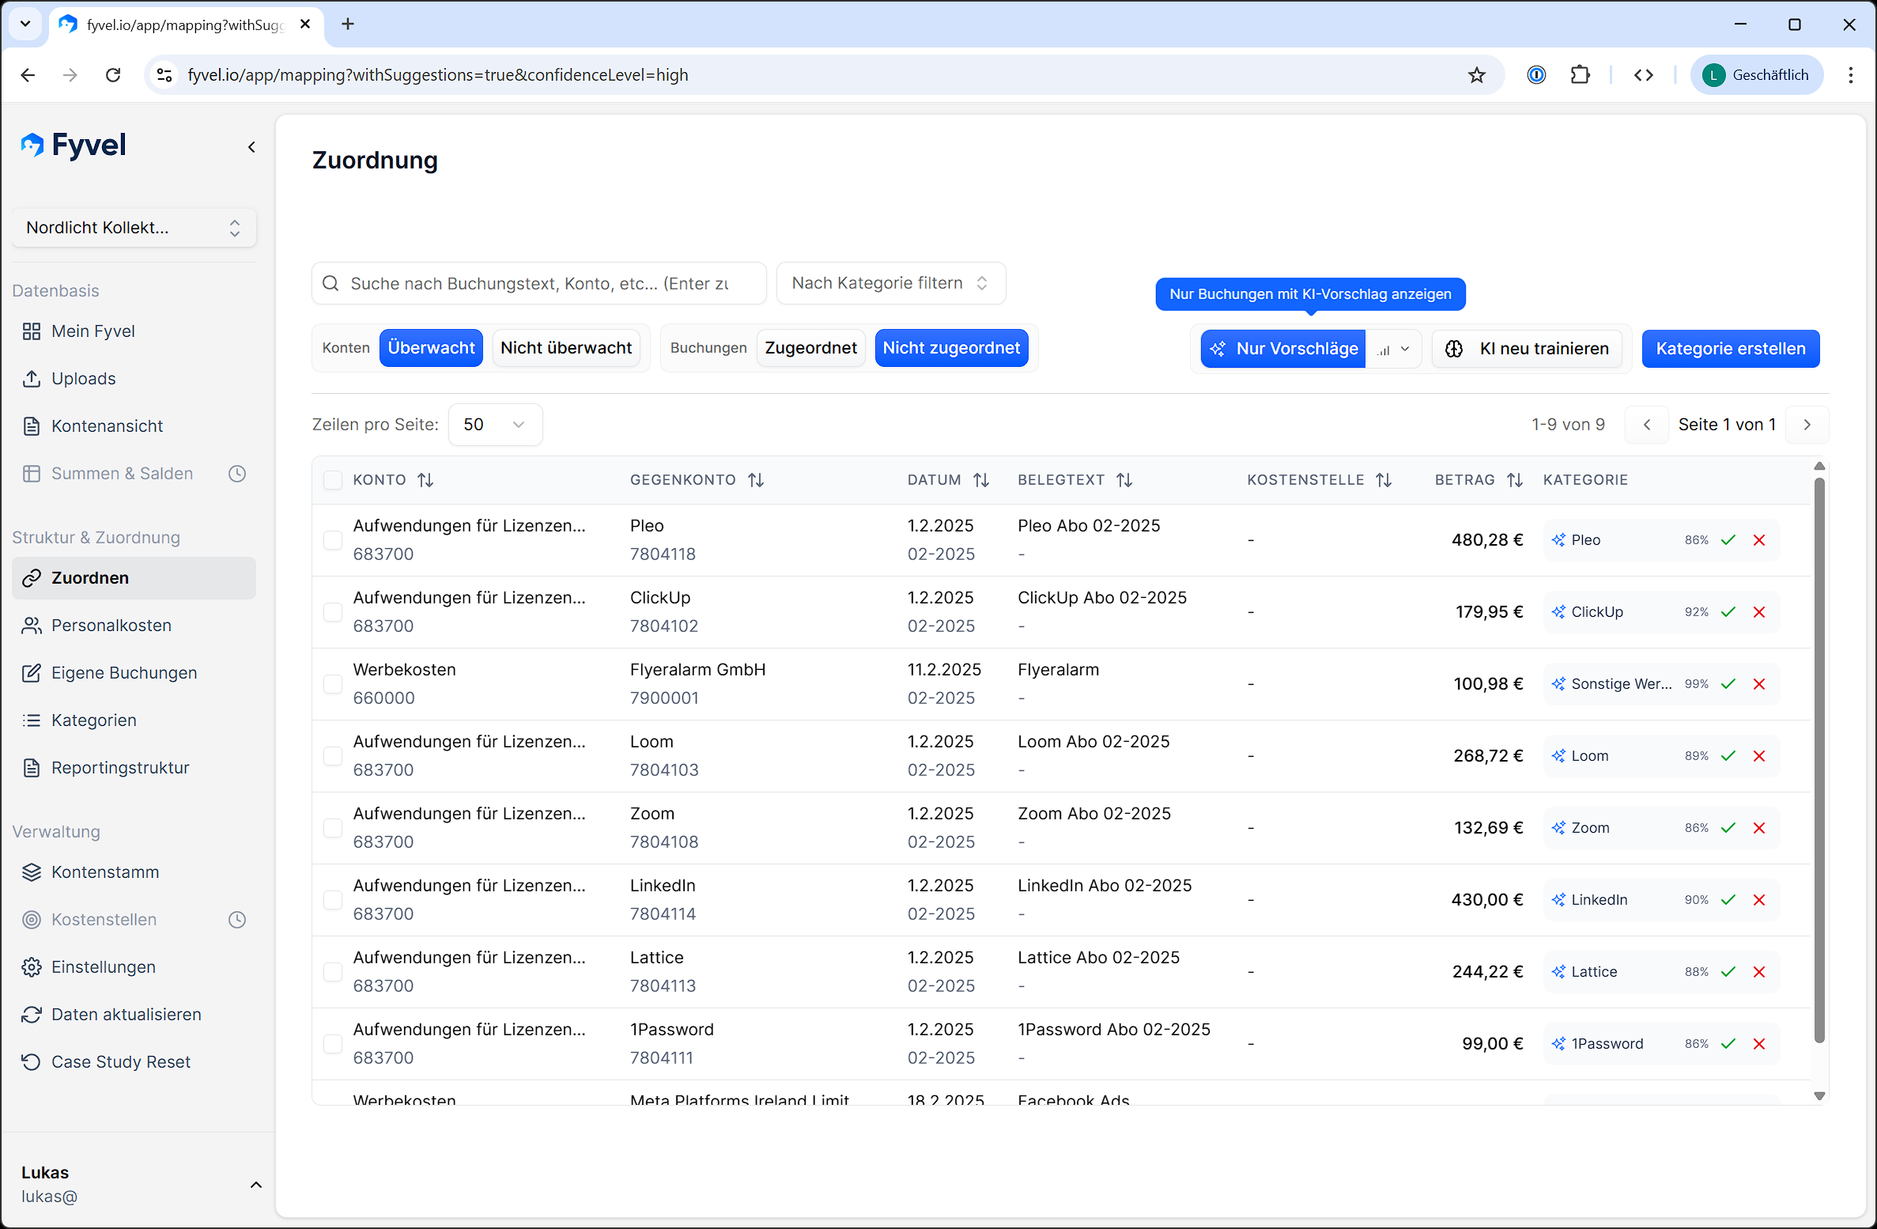Accept the Sonstige Wer... suggestion for Flyeralarm
The height and width of the screenshot is (1229, 1877).
(x=1728, y=684)
